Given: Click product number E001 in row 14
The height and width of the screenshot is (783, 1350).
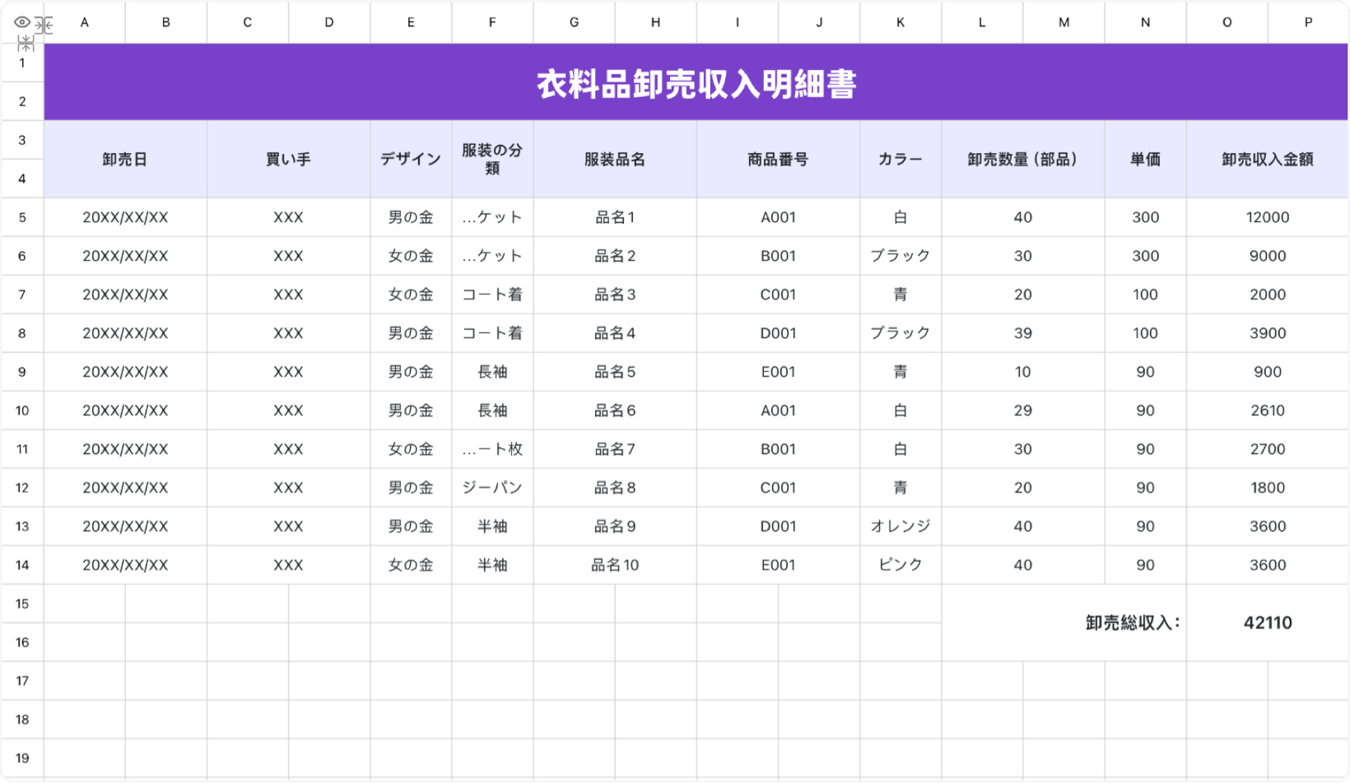Looking at the screenshot, I should coord(778,565).
